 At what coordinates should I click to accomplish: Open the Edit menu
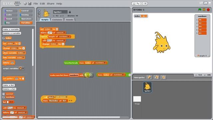(42, 4)
